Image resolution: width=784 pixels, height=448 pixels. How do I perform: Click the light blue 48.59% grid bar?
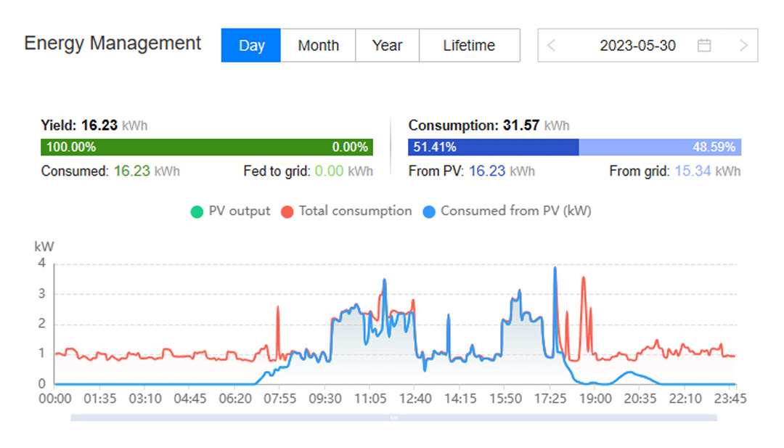coord(660,147)
